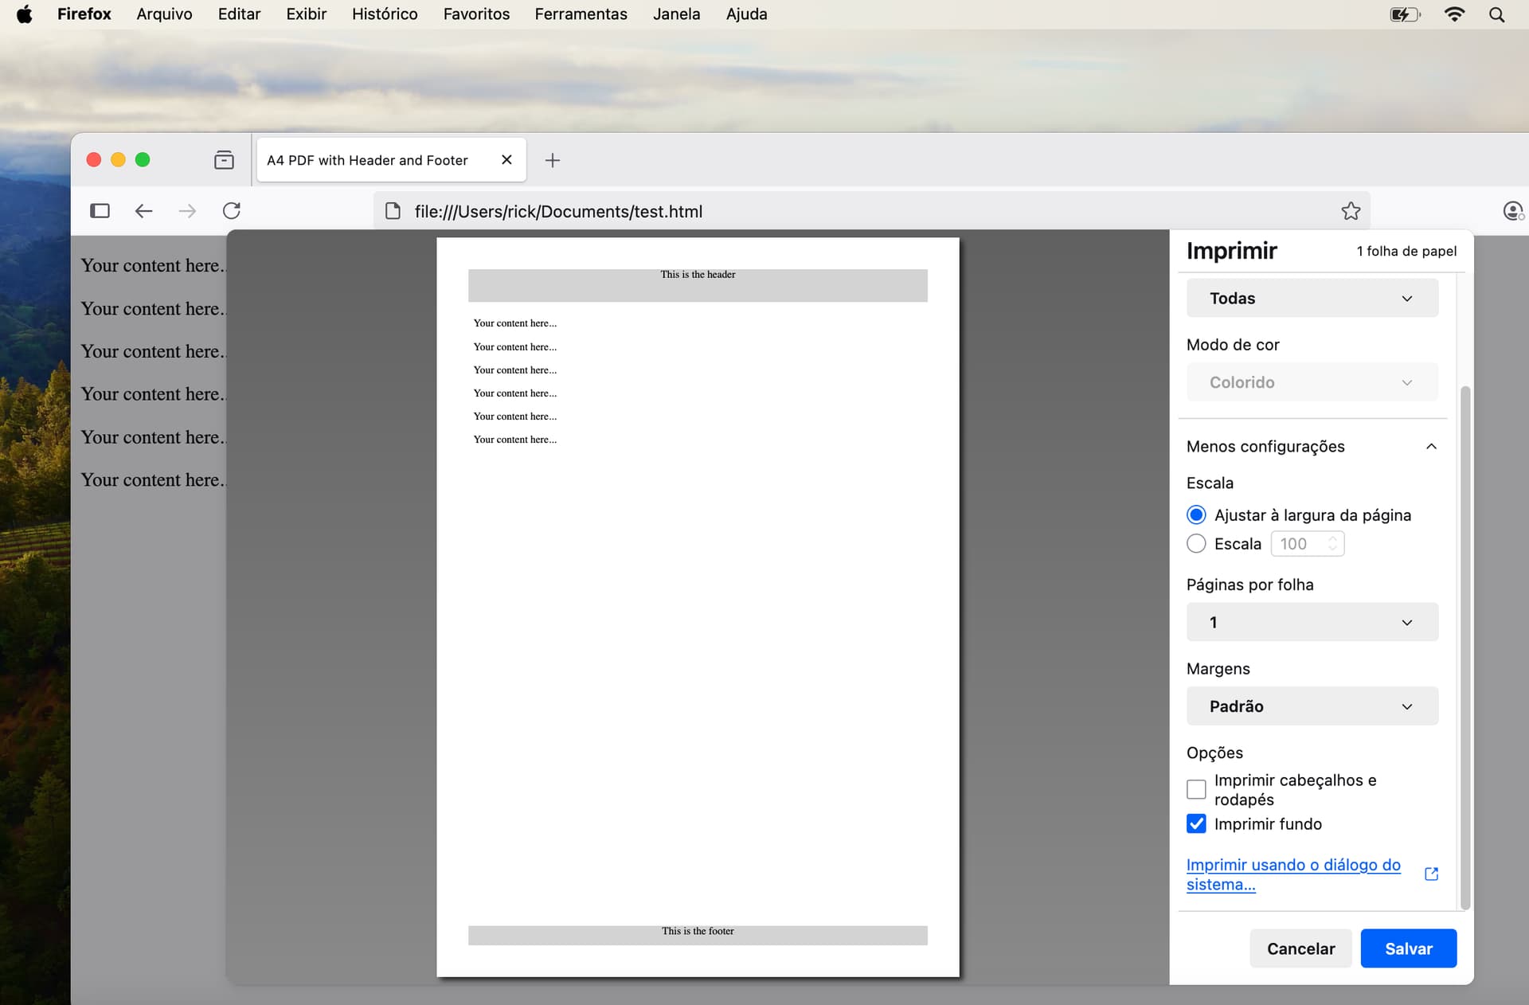
Task: Uncheck the Imprimir fundo checkbox
Action: (x=1196, y=823)
